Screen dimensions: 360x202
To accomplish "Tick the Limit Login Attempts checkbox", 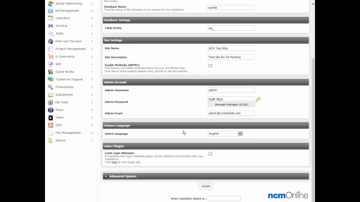I will 210,154.
